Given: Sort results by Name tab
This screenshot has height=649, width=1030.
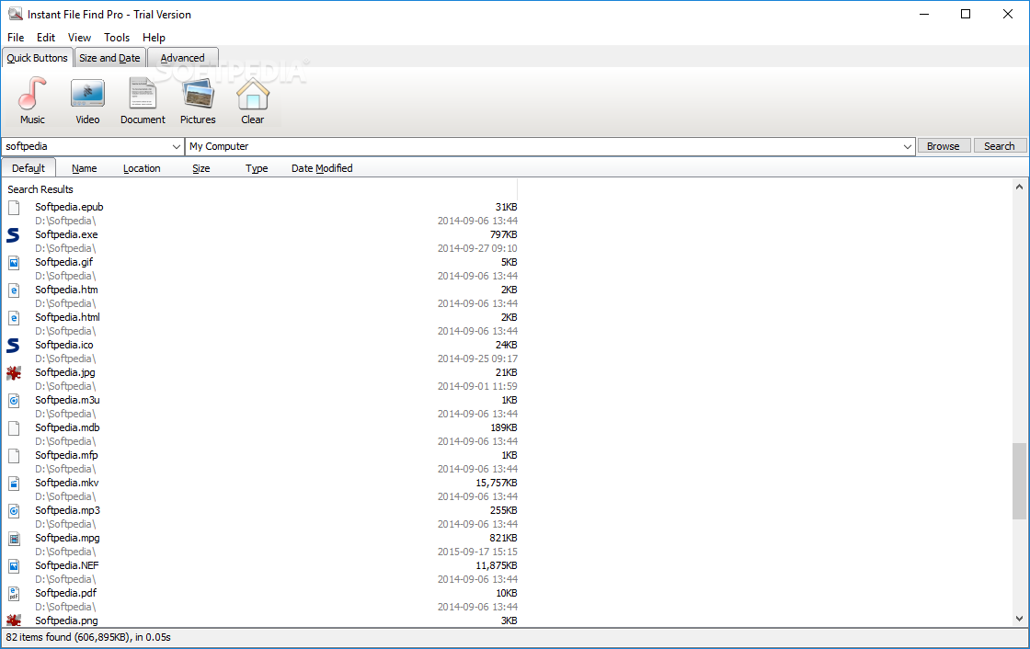Looking at the screenshot, I should 84,168.
